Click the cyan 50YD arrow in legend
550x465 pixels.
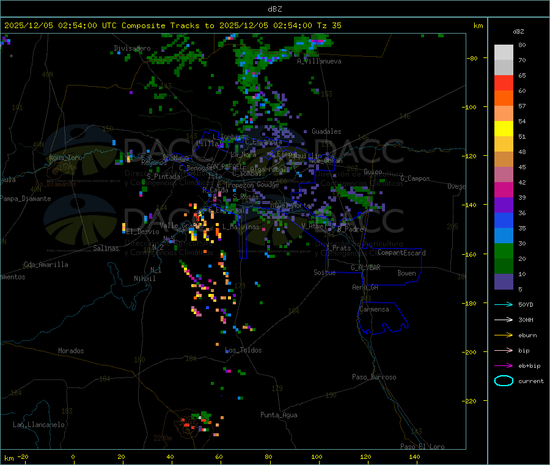pyautogui.click(x=504, y=304)
